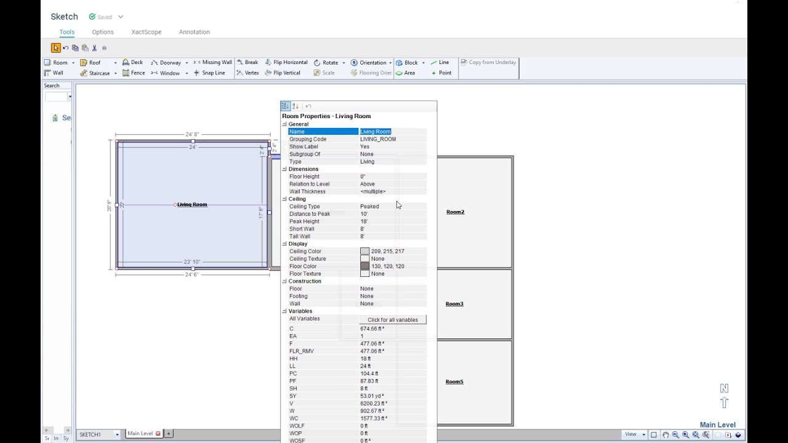Activate the Snap Line tool
The height and width of the screenshot is (443, 788).
(x=209, y=73)
